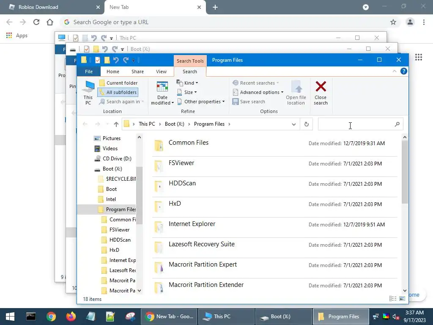
Task: Toggle All subfolders search scope
Action: pos(118,92)
